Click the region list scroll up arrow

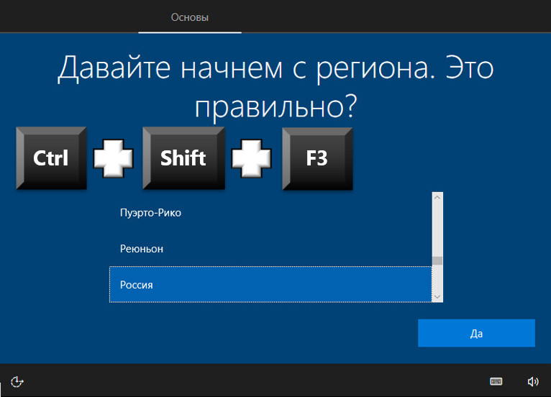point(437,198)
